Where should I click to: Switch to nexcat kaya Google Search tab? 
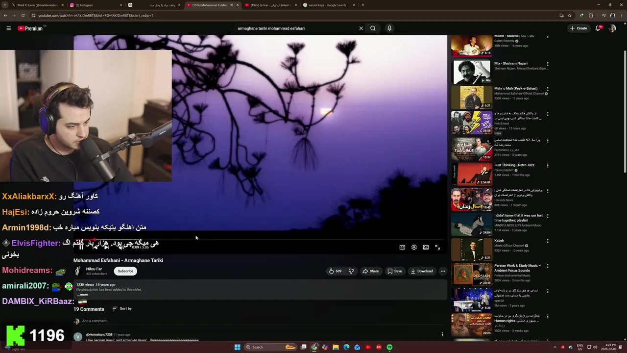(327, 5)
